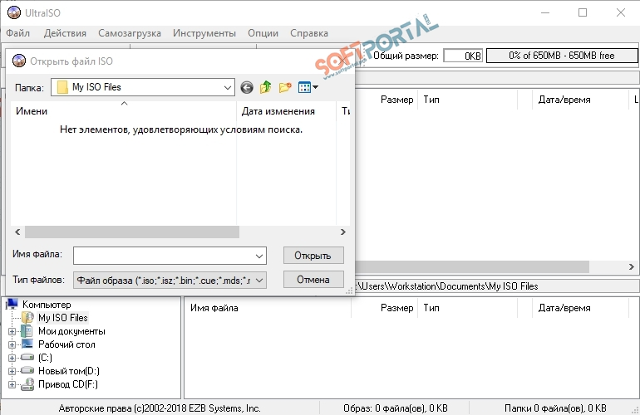Sort lower pane by Тип column
The width and height of the screenshot is (640, 415).
[x=467, y=308]
